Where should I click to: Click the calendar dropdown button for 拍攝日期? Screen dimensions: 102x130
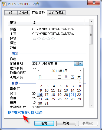click(x=78, y=64)
